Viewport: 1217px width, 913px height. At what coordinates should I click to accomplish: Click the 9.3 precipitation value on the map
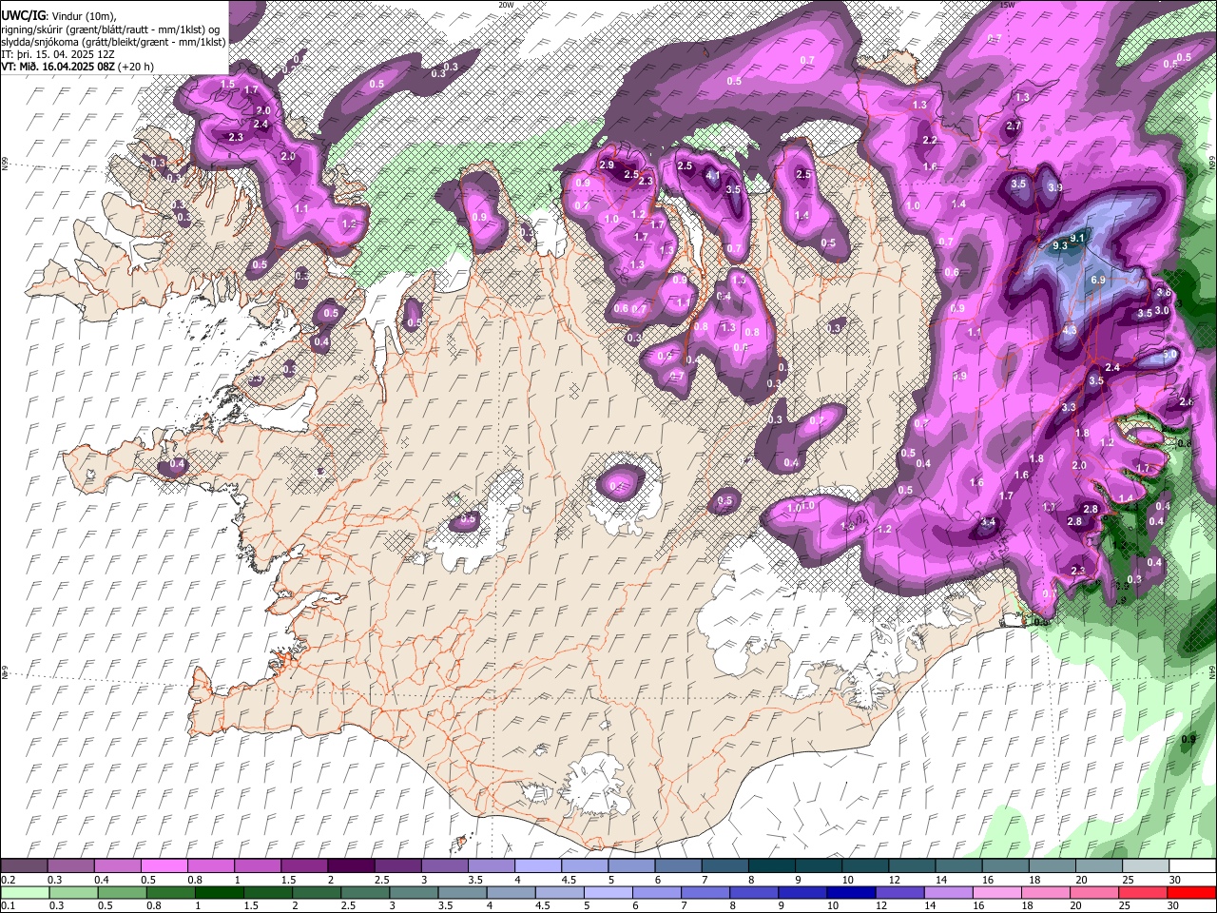[1060, 245]
